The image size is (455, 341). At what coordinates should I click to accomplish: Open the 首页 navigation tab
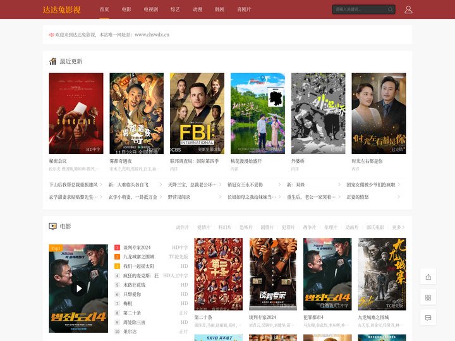click(x=104, y=9)
